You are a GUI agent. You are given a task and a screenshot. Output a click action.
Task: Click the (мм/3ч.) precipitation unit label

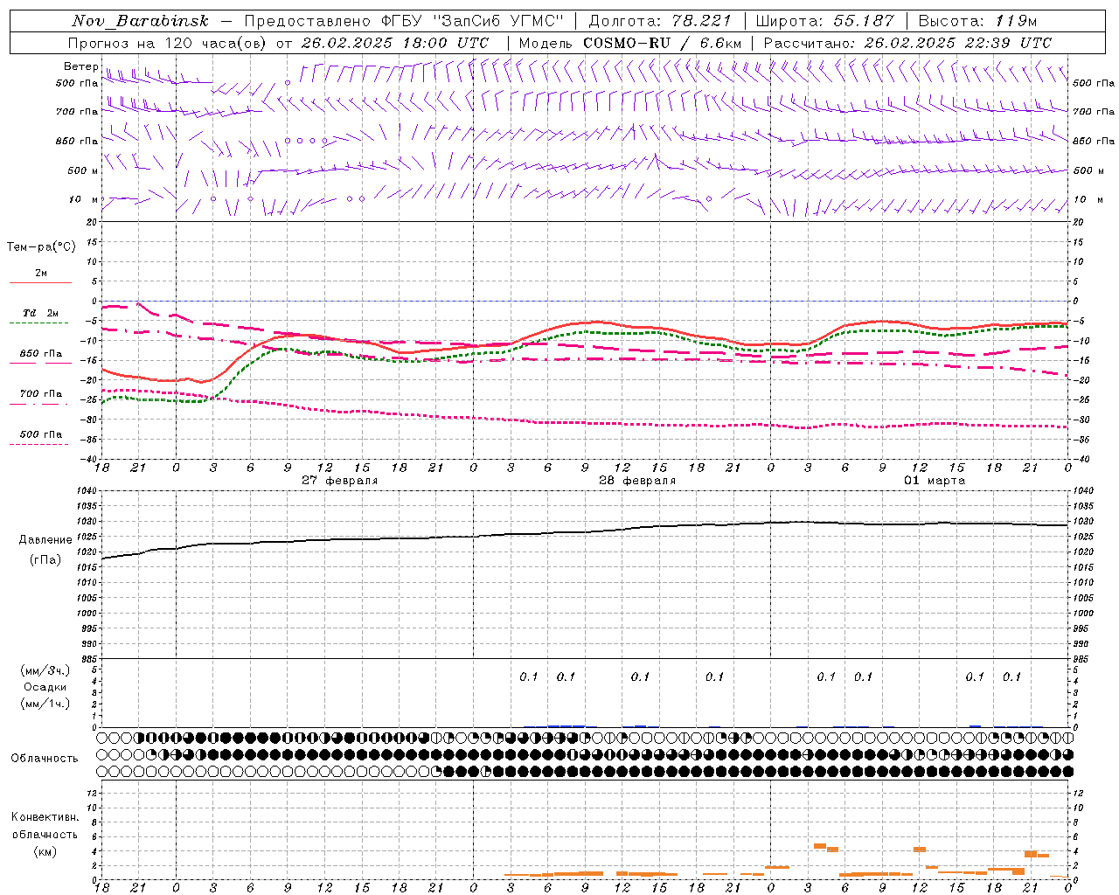coord(45,670)
